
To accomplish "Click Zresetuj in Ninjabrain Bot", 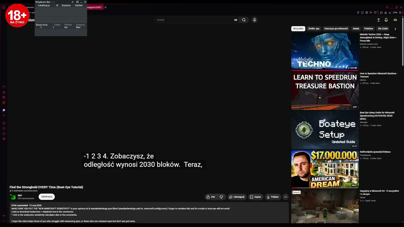I will click(80, 25).
